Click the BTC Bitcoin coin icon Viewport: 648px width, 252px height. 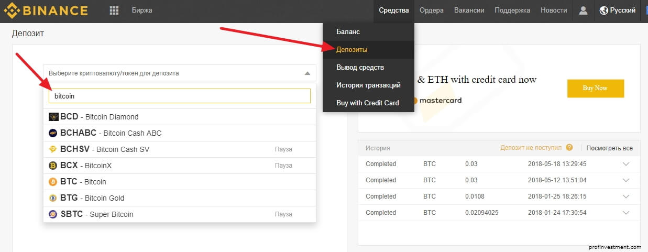tap(53, 182)
